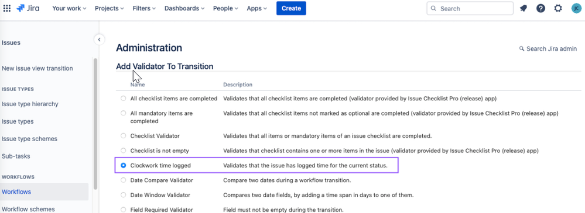The image size is (585, 213).
Task: Select the Date Compare Validator radio button
Action: tap(124, 180)
